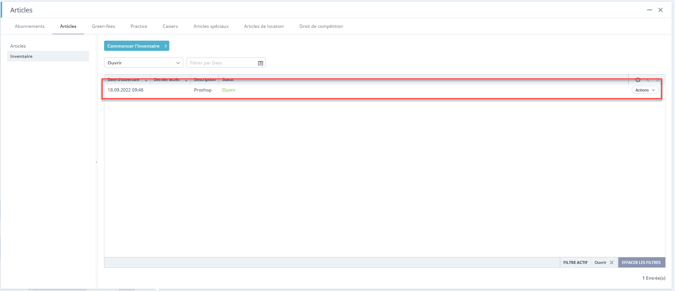Go to next table page arrow
Viewport: 675px width, 291px height.
tap(657, 80)
